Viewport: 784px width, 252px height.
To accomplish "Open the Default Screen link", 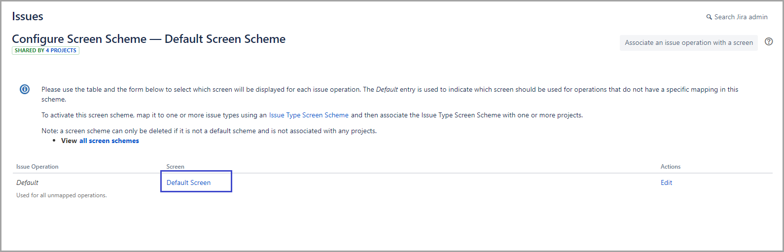I will point(188,182).
